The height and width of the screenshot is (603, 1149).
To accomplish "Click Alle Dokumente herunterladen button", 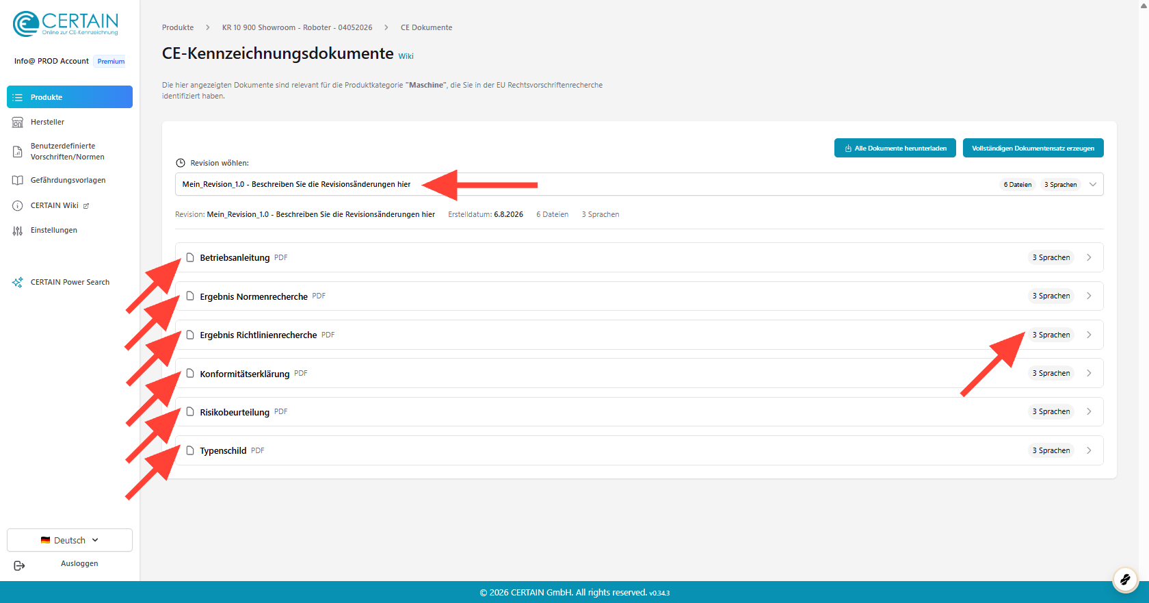I will point(895,148).
